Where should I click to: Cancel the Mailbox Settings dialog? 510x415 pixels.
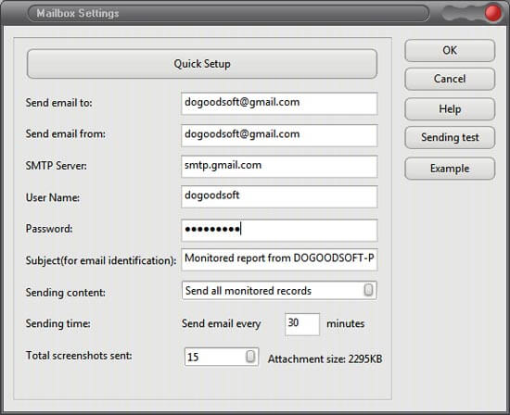pyautogui.click(x=450, y=79)
